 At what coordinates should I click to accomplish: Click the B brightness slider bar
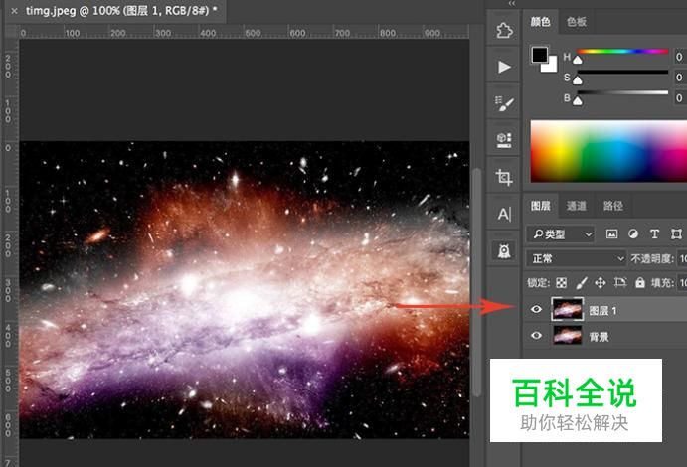[622, 92]
